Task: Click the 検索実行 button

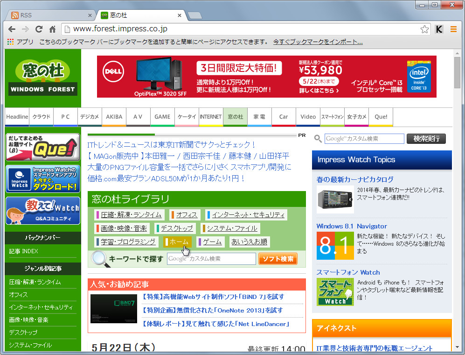Action: (x=426, y=139)
